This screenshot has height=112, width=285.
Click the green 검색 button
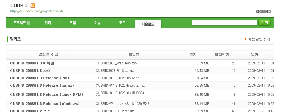264,23
